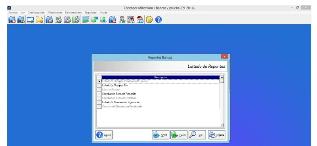Click the ledger icon with red plus

12,20
